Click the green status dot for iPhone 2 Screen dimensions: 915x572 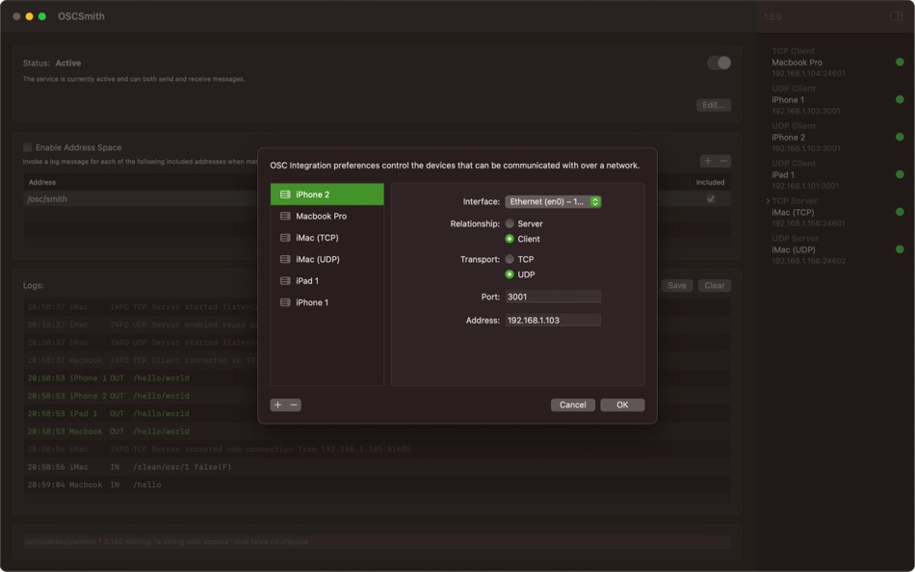coord(900,137)
